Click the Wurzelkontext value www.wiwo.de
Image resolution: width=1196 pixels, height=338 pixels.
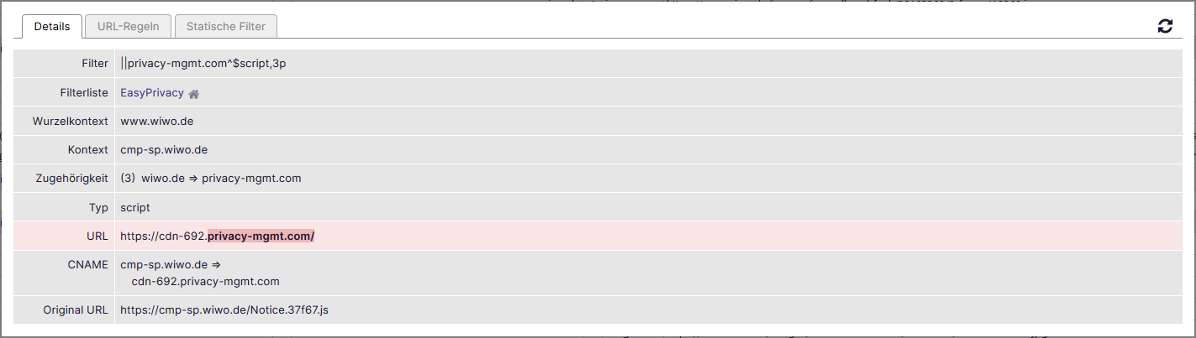pyautogui.click(x=157, y=122)
